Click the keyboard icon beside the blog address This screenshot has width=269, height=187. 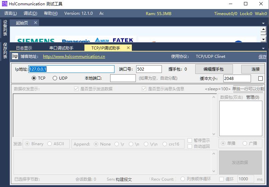pos(15,57)
